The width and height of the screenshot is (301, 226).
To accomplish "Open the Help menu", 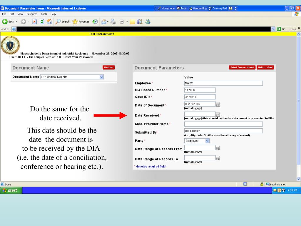I will 53,14.
